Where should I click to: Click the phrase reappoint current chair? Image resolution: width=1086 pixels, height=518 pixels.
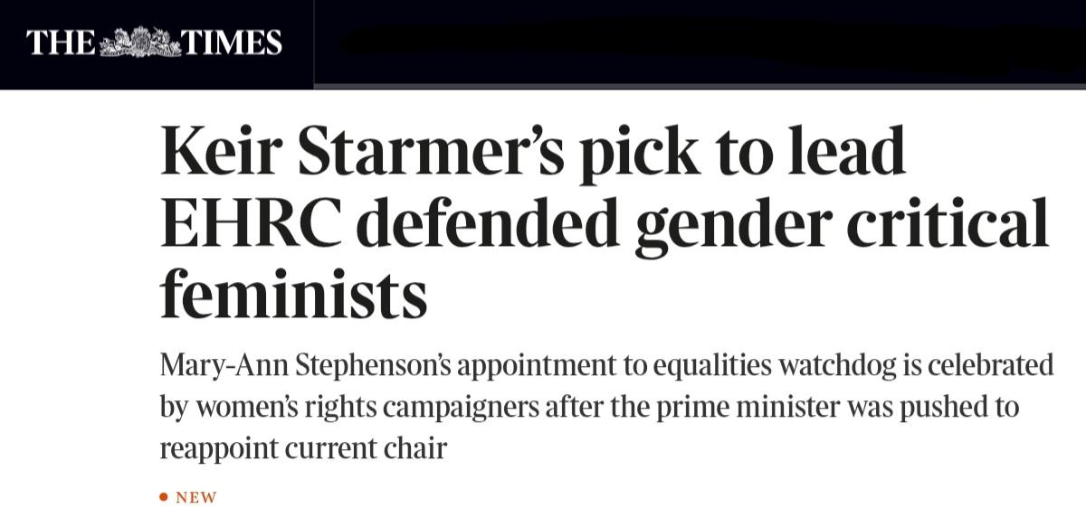303,448
